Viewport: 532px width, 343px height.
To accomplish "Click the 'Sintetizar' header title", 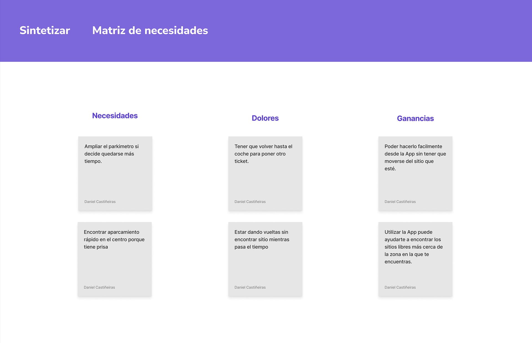I will [x=45, y=30].
